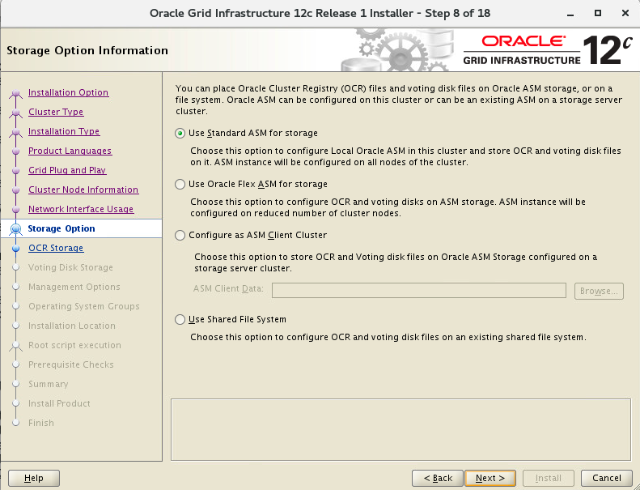The image size is (640, 490).
Task: Cancel the installer with Cancel button
Action: [x=607, y=478]
